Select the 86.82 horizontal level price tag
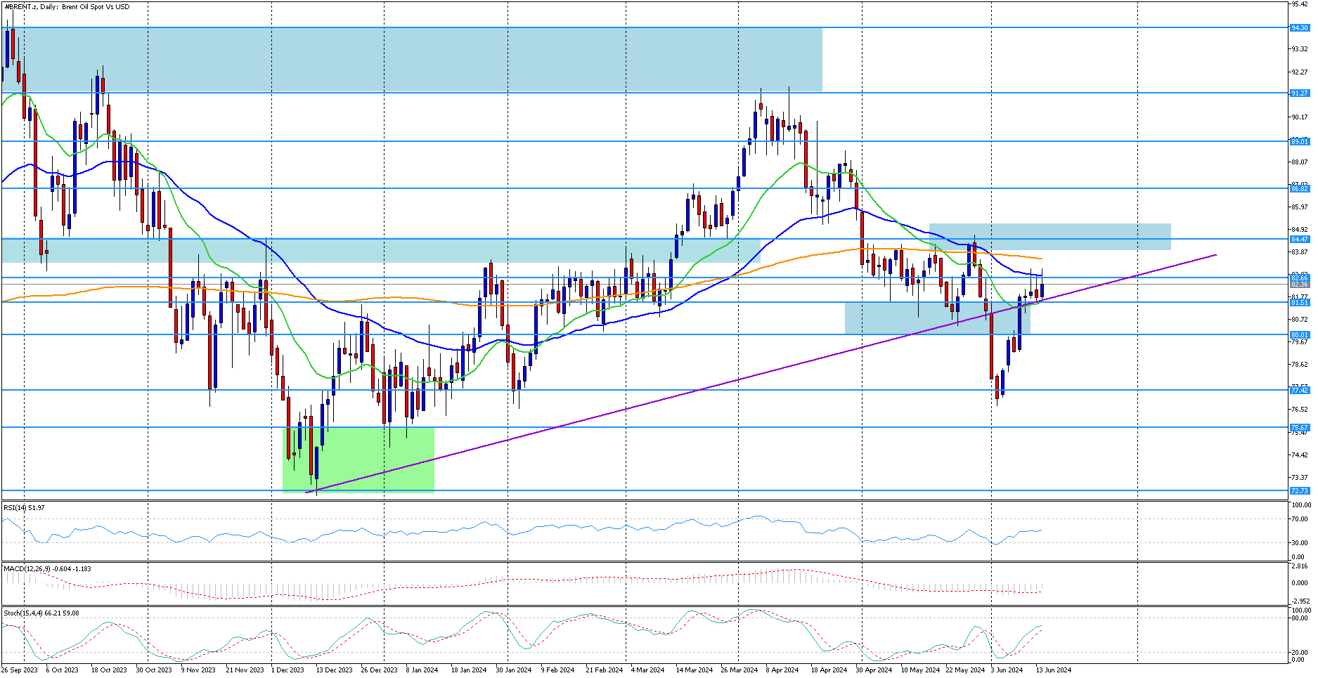This screenshot has height=678, width=1318. click(1300, 188)
